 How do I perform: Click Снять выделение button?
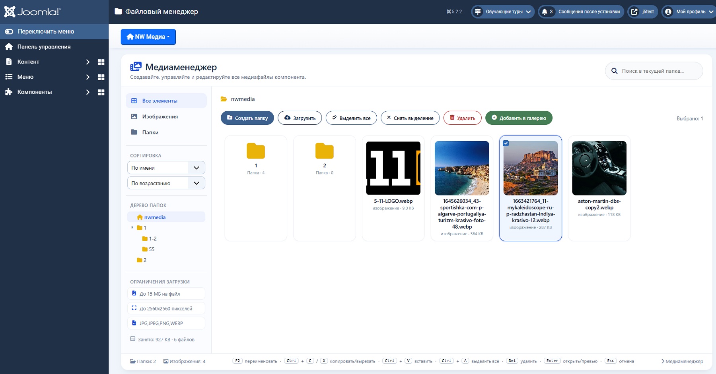tap(410, 118)
